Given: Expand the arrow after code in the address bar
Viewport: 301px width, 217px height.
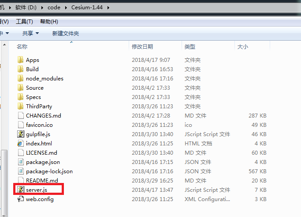Looking at the screenshot, I should 66,8.
